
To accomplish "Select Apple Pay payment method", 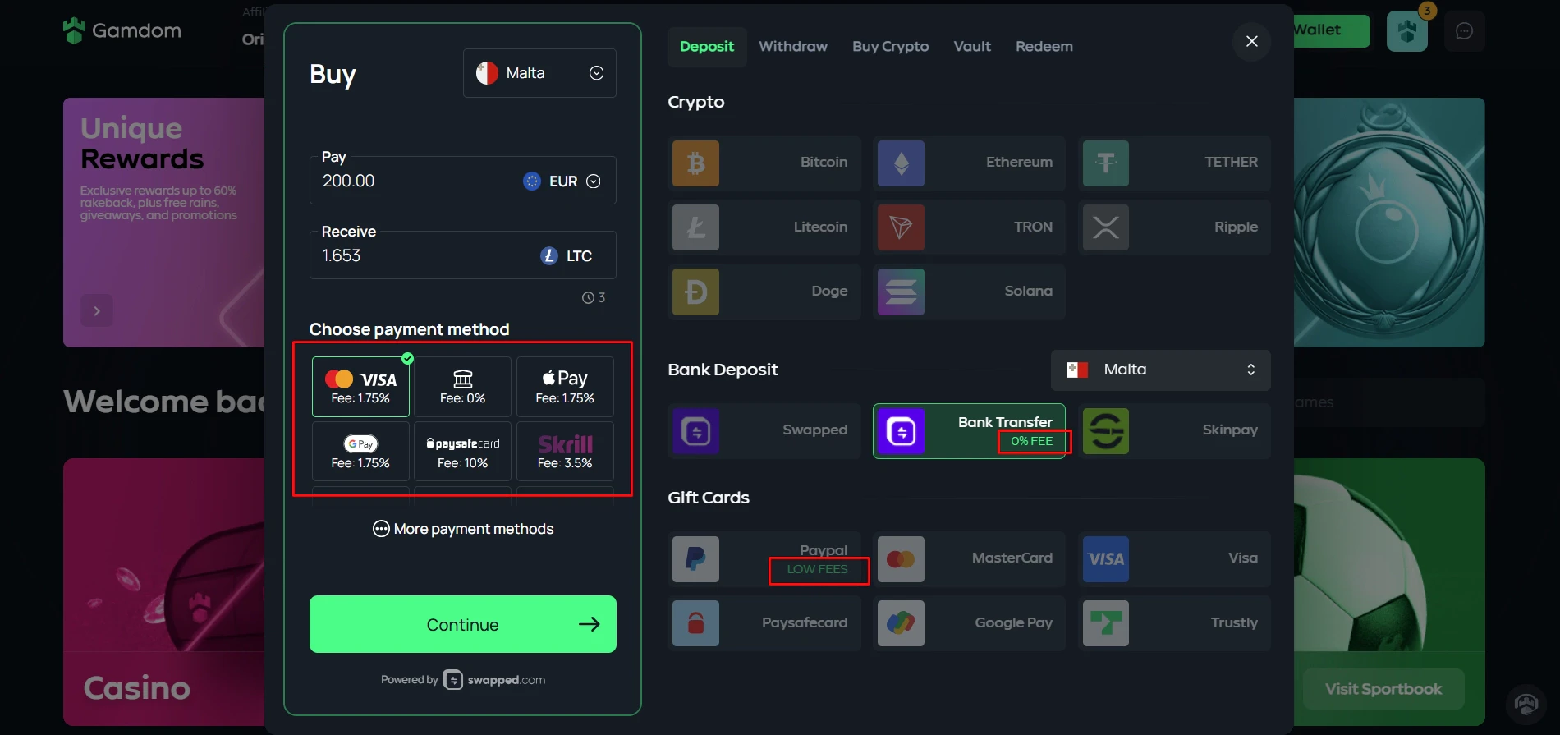I will click(565, 387).
